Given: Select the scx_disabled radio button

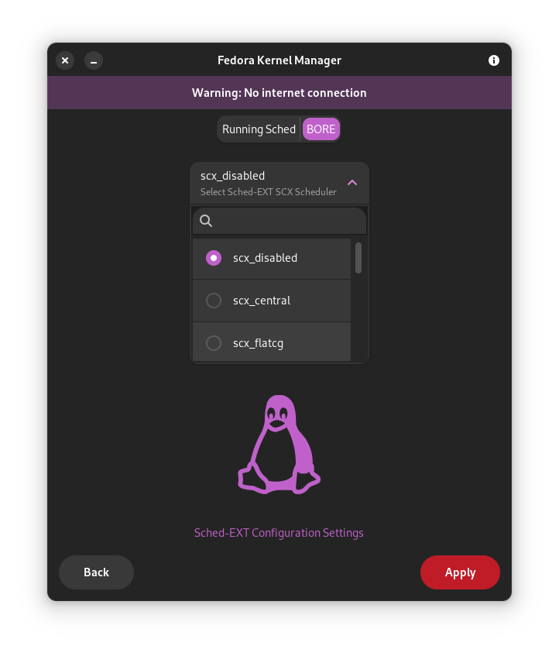Looking at the screenshot, I should pos(214,258).
